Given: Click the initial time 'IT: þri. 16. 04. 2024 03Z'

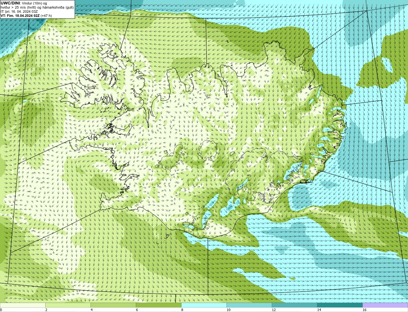Looking at the screenshot, I should (x=19, y=11).
